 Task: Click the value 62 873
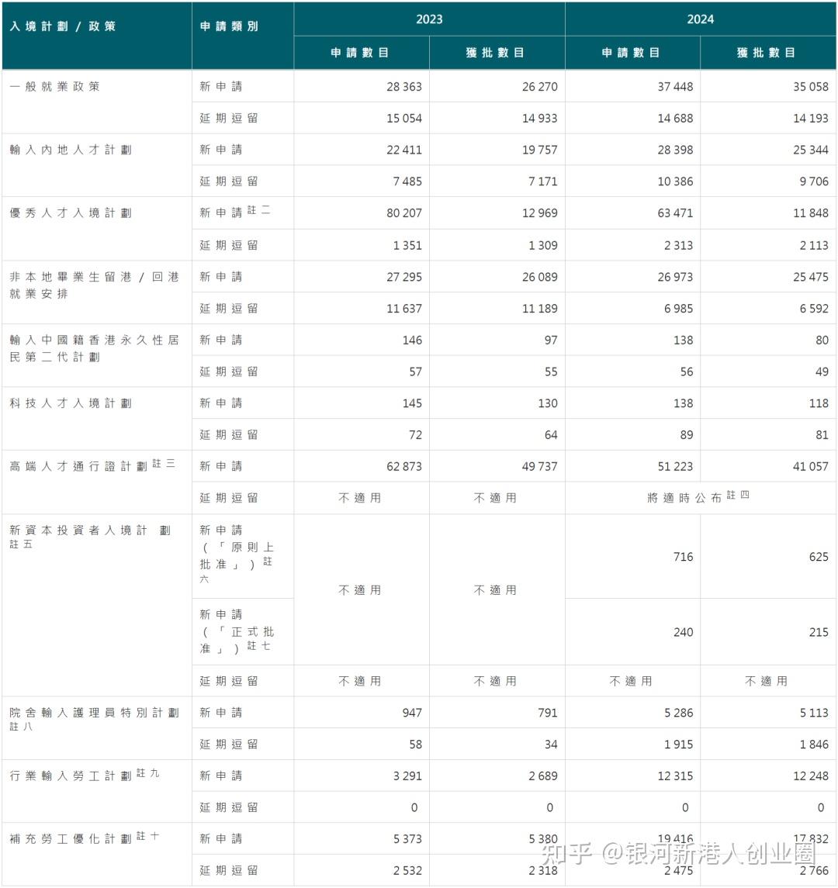pyautogui.click(x=404, y=467)
